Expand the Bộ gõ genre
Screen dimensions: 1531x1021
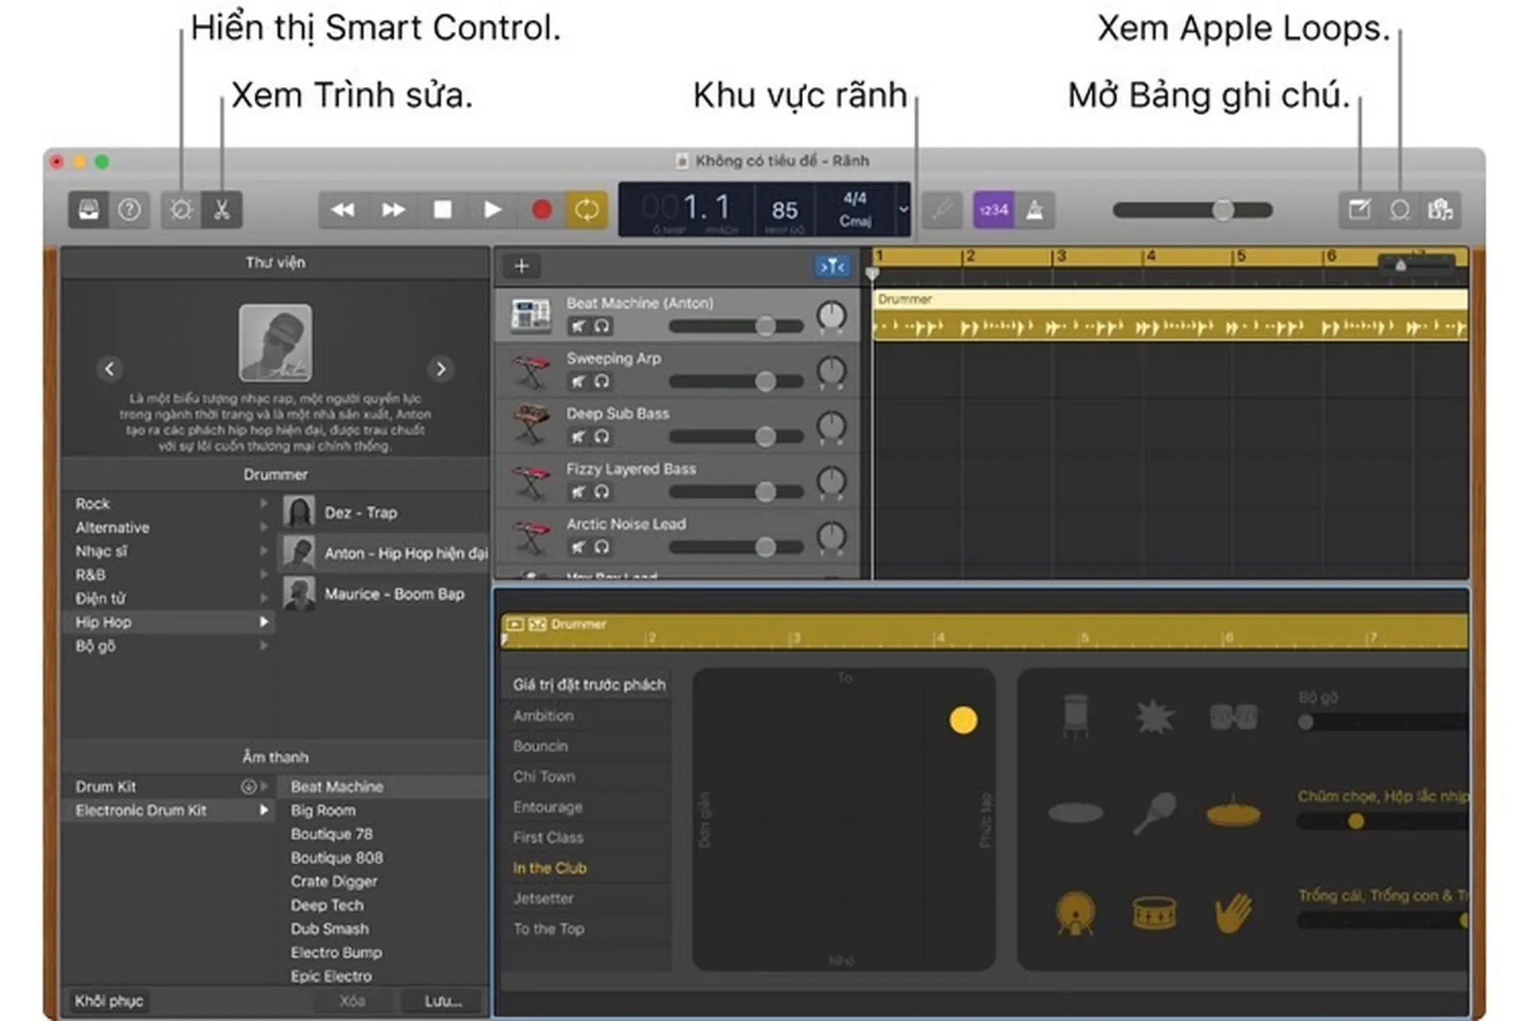pyautogui.click(x=264, y=645)
